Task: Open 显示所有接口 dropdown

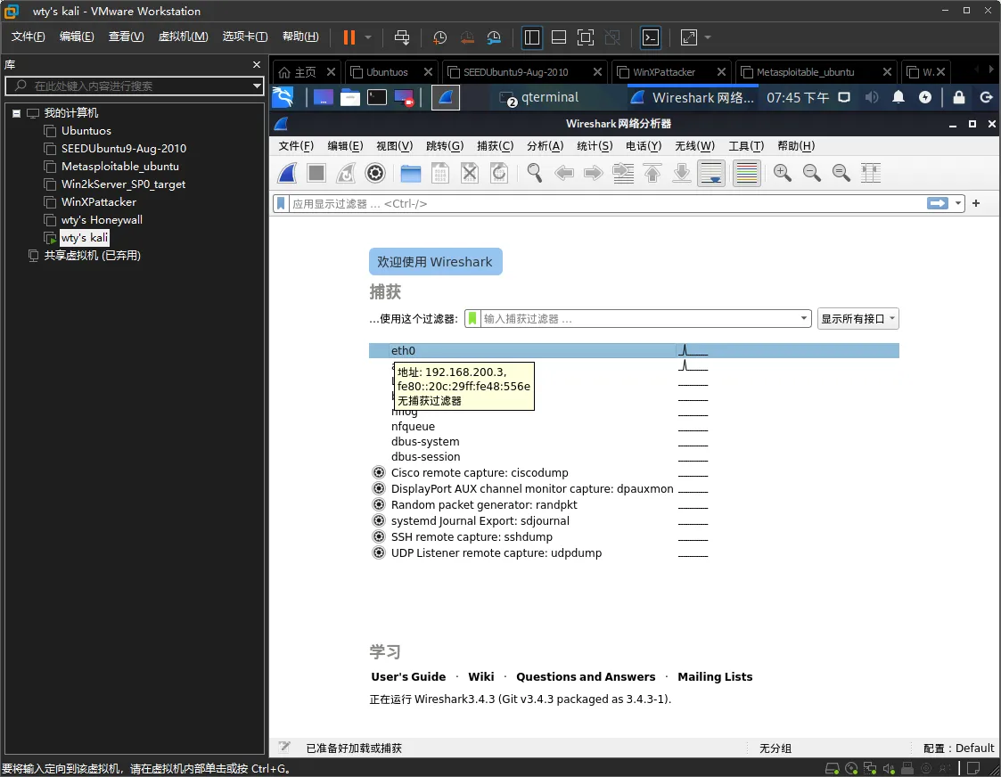Action: pos(858,318)
